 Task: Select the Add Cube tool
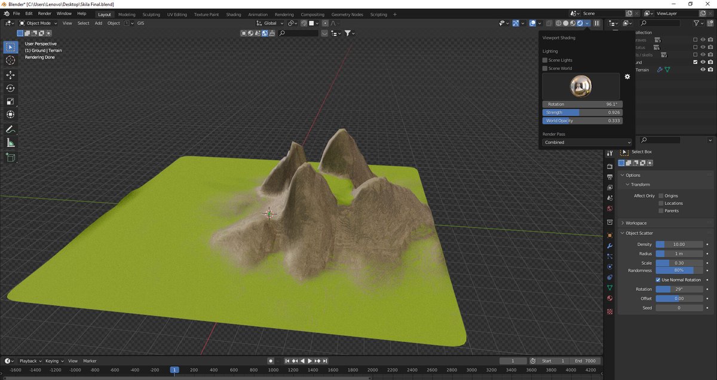point(10,158)
